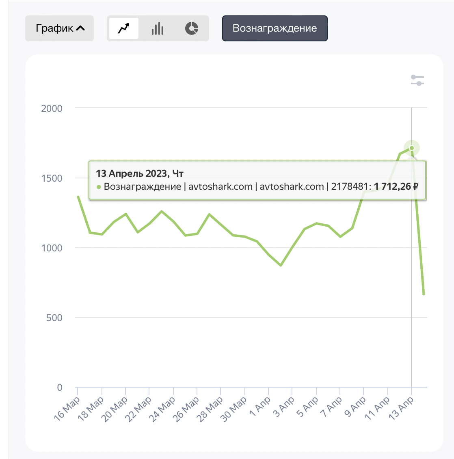Switch to pie chart view

point(192,28)
